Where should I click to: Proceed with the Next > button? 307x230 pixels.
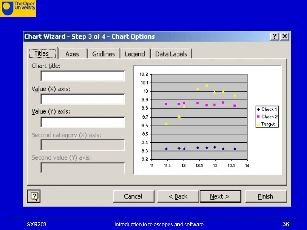pos(220,196)
